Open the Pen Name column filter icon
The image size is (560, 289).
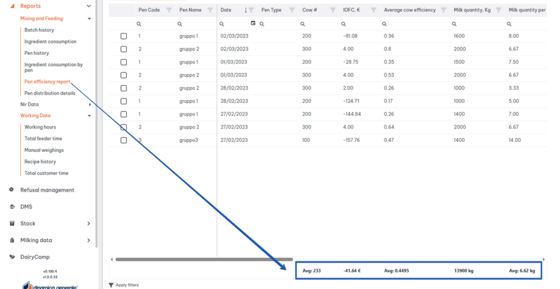tap(210, 10)
